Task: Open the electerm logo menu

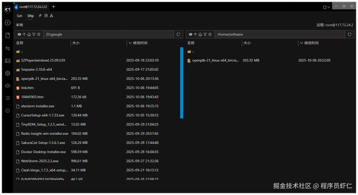Action: click(x=8, y=10)
